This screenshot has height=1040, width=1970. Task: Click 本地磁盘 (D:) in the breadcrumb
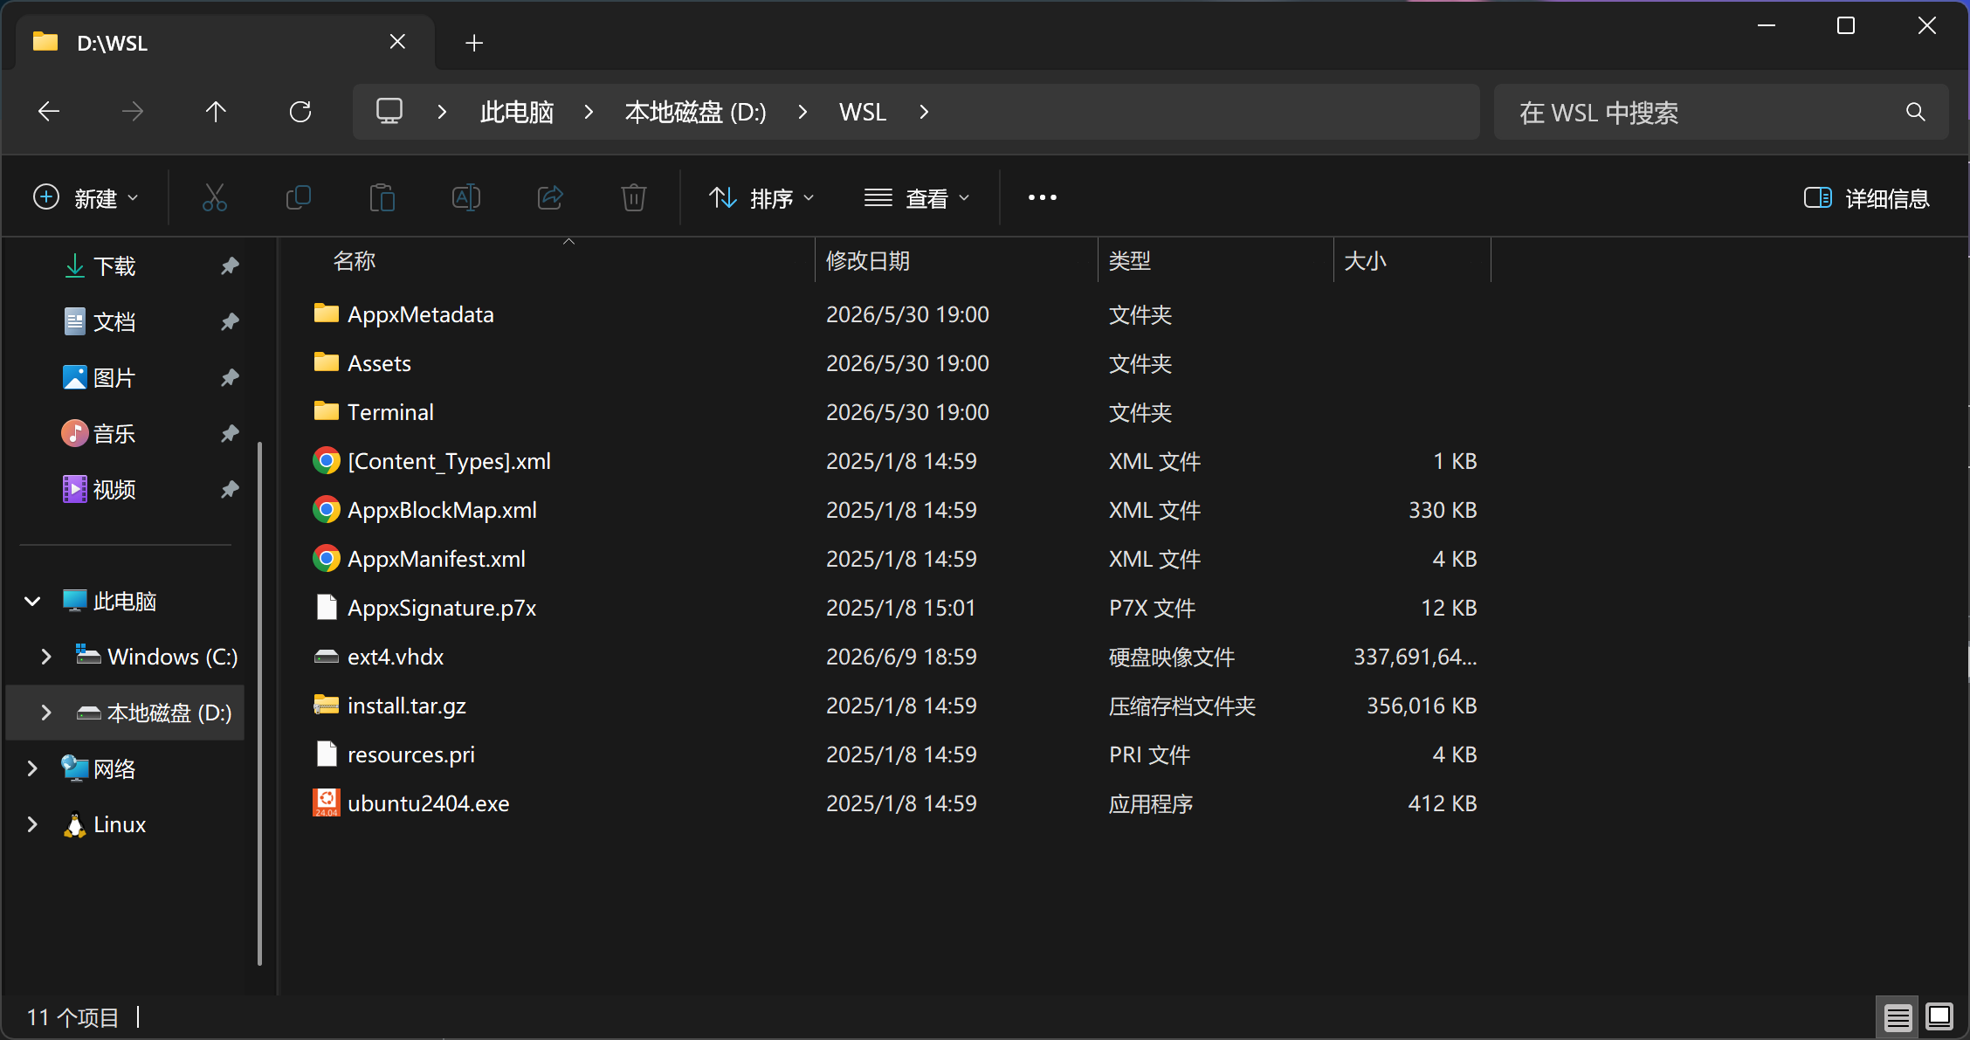click(x=695, y=112)
